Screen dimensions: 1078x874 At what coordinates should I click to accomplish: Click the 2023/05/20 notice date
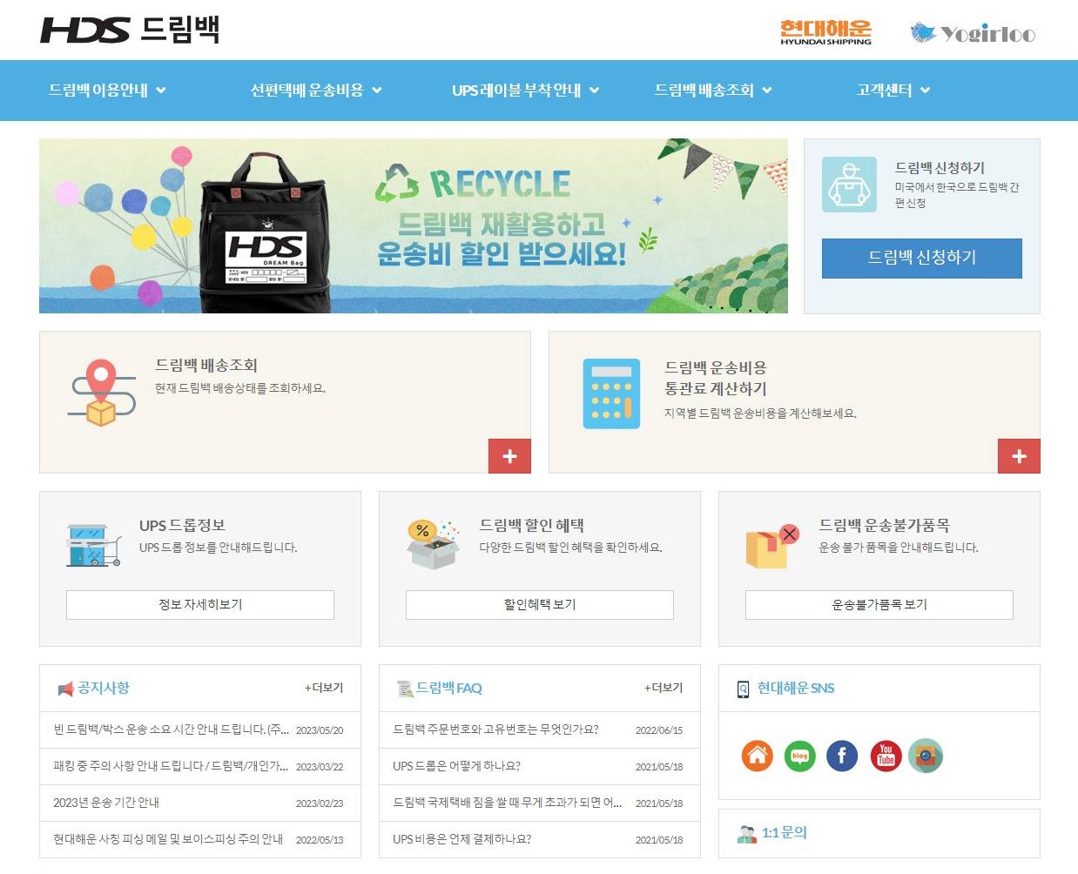point(320,730)
